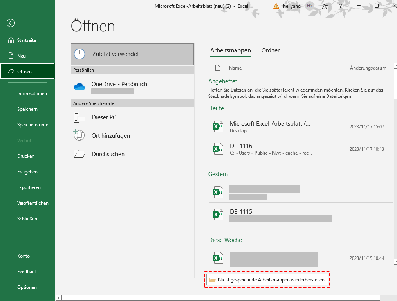Click the question mark help icon

click(341, 6)
